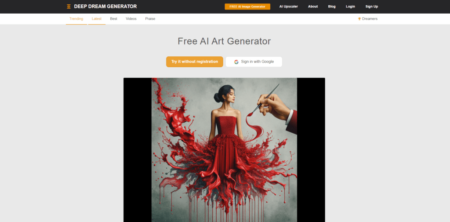Open the red paint dress artwork
Viewport: 450px width, 222px height.
coord(224,149)
